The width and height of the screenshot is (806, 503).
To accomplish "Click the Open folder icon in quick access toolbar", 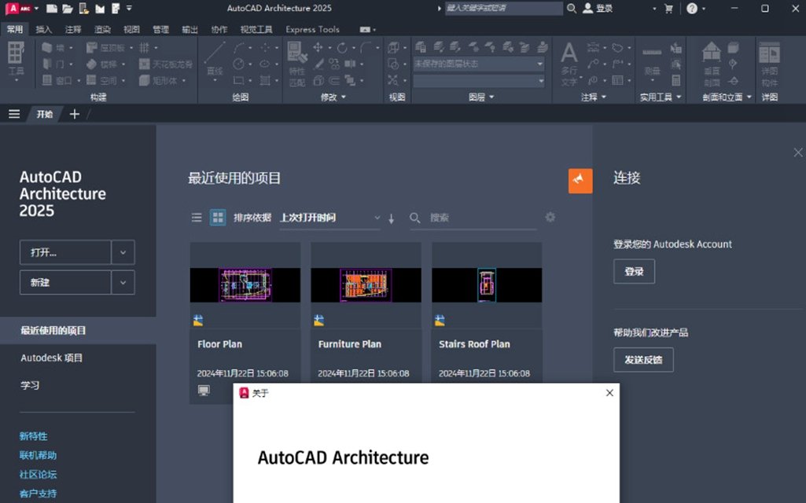I will click(68, 8).
